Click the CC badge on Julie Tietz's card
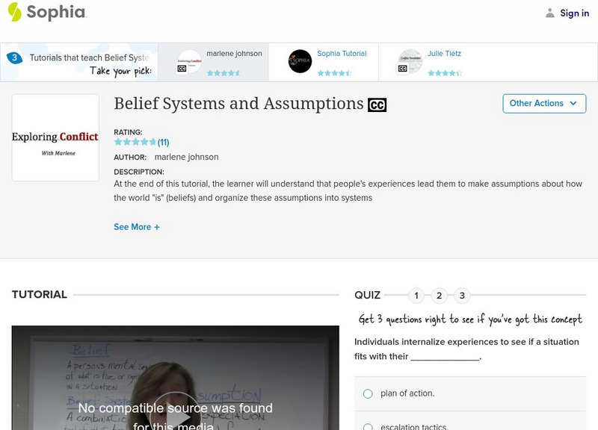Image resolution: width=598 pixels, height=430 pixels. click(403, 69)
